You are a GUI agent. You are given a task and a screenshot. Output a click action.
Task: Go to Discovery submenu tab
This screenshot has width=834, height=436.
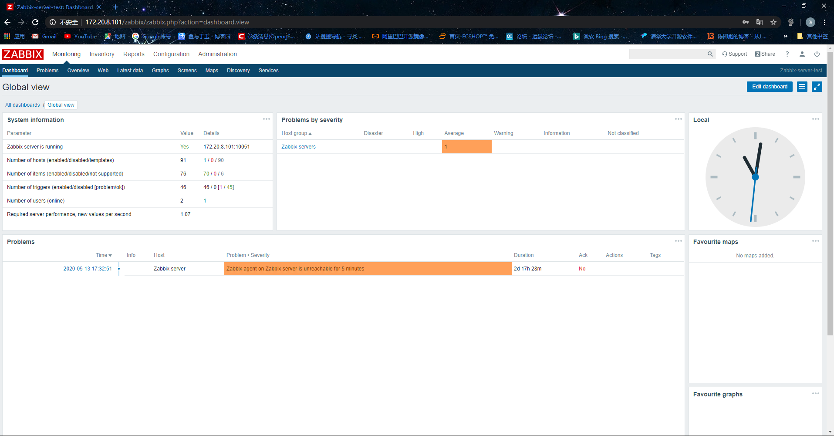tap(238, 71)
